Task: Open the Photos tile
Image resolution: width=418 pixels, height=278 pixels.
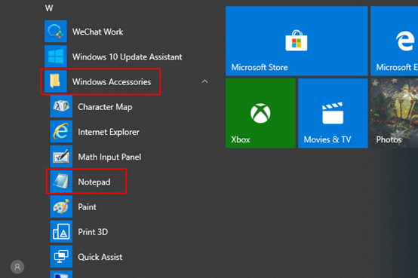Action: click(x=395, y=113)
